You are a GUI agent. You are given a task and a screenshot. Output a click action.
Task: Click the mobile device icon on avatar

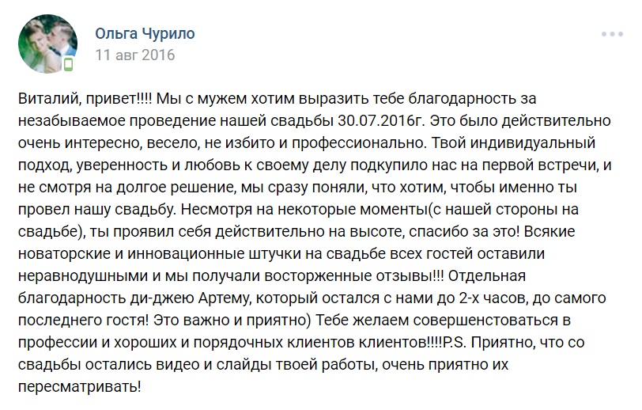[69, 64]
